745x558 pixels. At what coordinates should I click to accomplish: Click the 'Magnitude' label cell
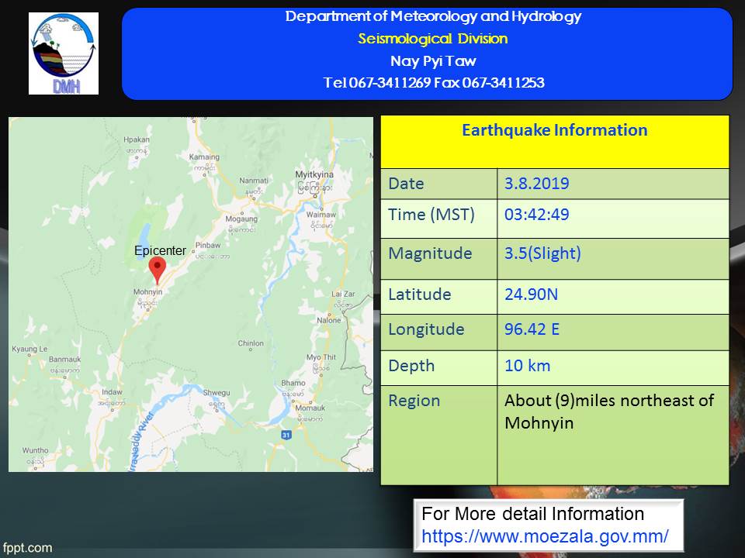tap(439, 259)
